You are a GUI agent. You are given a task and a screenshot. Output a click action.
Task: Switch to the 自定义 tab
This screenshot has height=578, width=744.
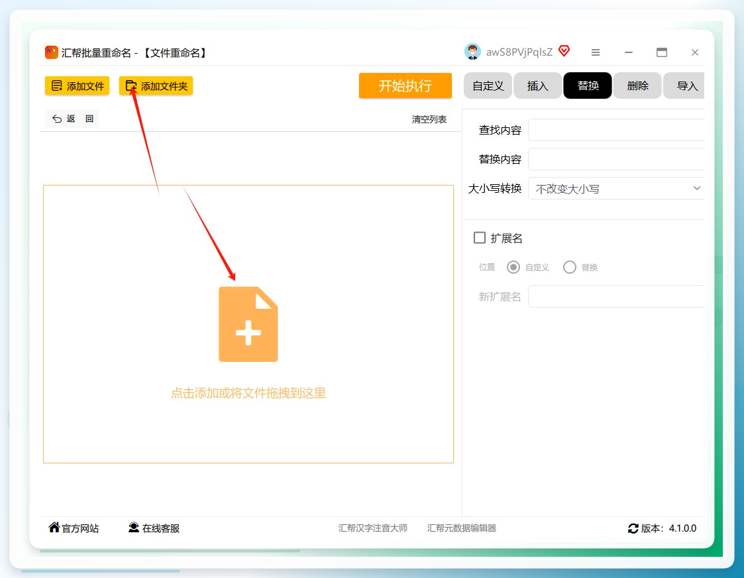tap(488, 86)
